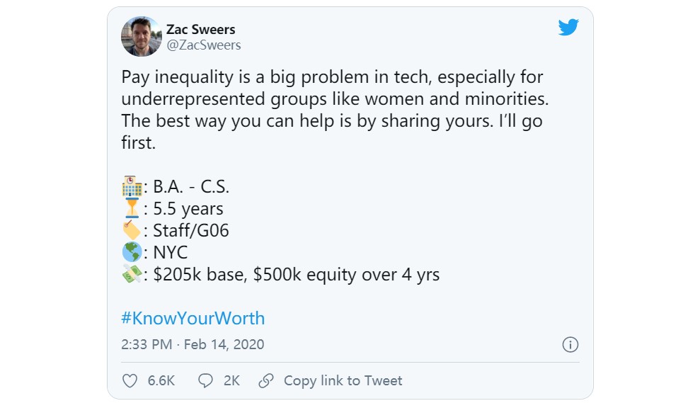Open the @ZacSweers handle link
Viewport: 700px width, 403px height.
pos(203,45)
